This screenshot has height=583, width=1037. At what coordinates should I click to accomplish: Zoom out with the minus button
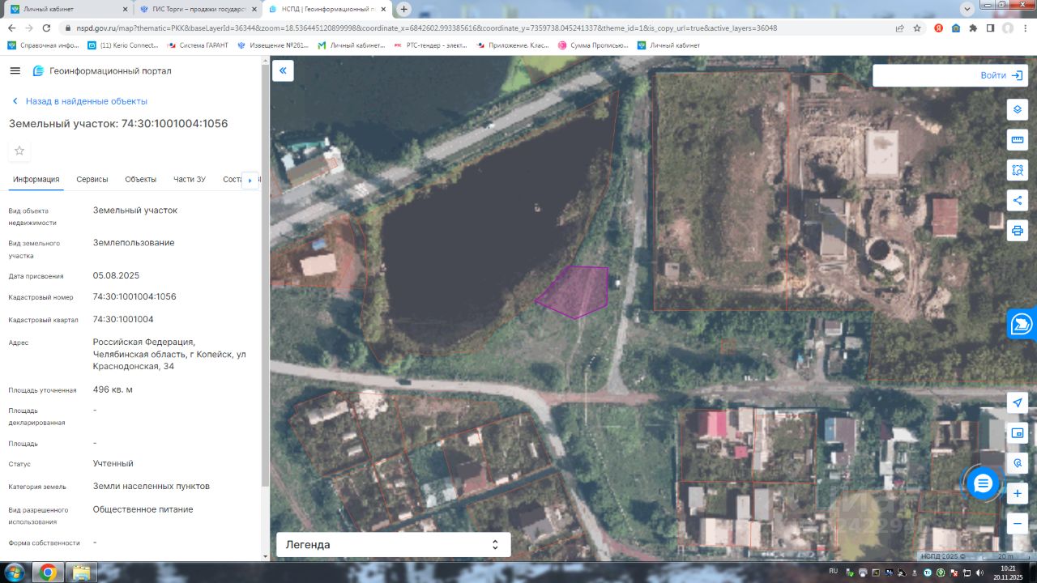coord(1018,524)
